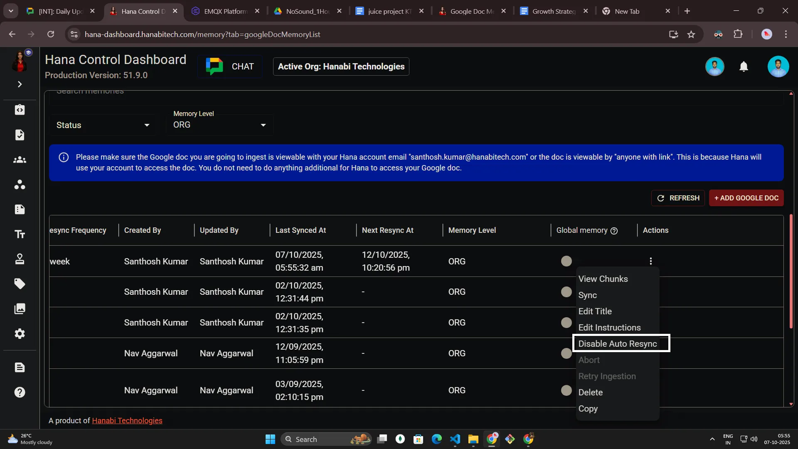Open actions kebab menu on first row

tap(650, 261)
